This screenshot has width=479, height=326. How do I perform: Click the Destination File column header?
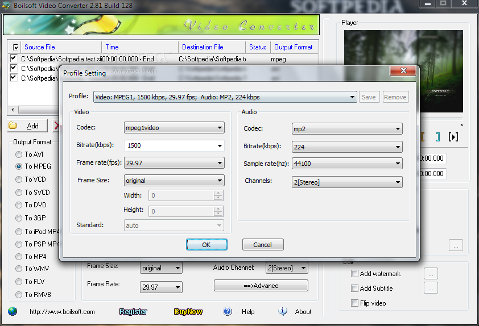click(212, 47)
